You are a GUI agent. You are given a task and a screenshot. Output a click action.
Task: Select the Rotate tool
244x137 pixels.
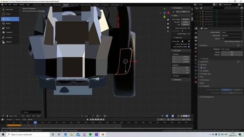coord(10,24)
